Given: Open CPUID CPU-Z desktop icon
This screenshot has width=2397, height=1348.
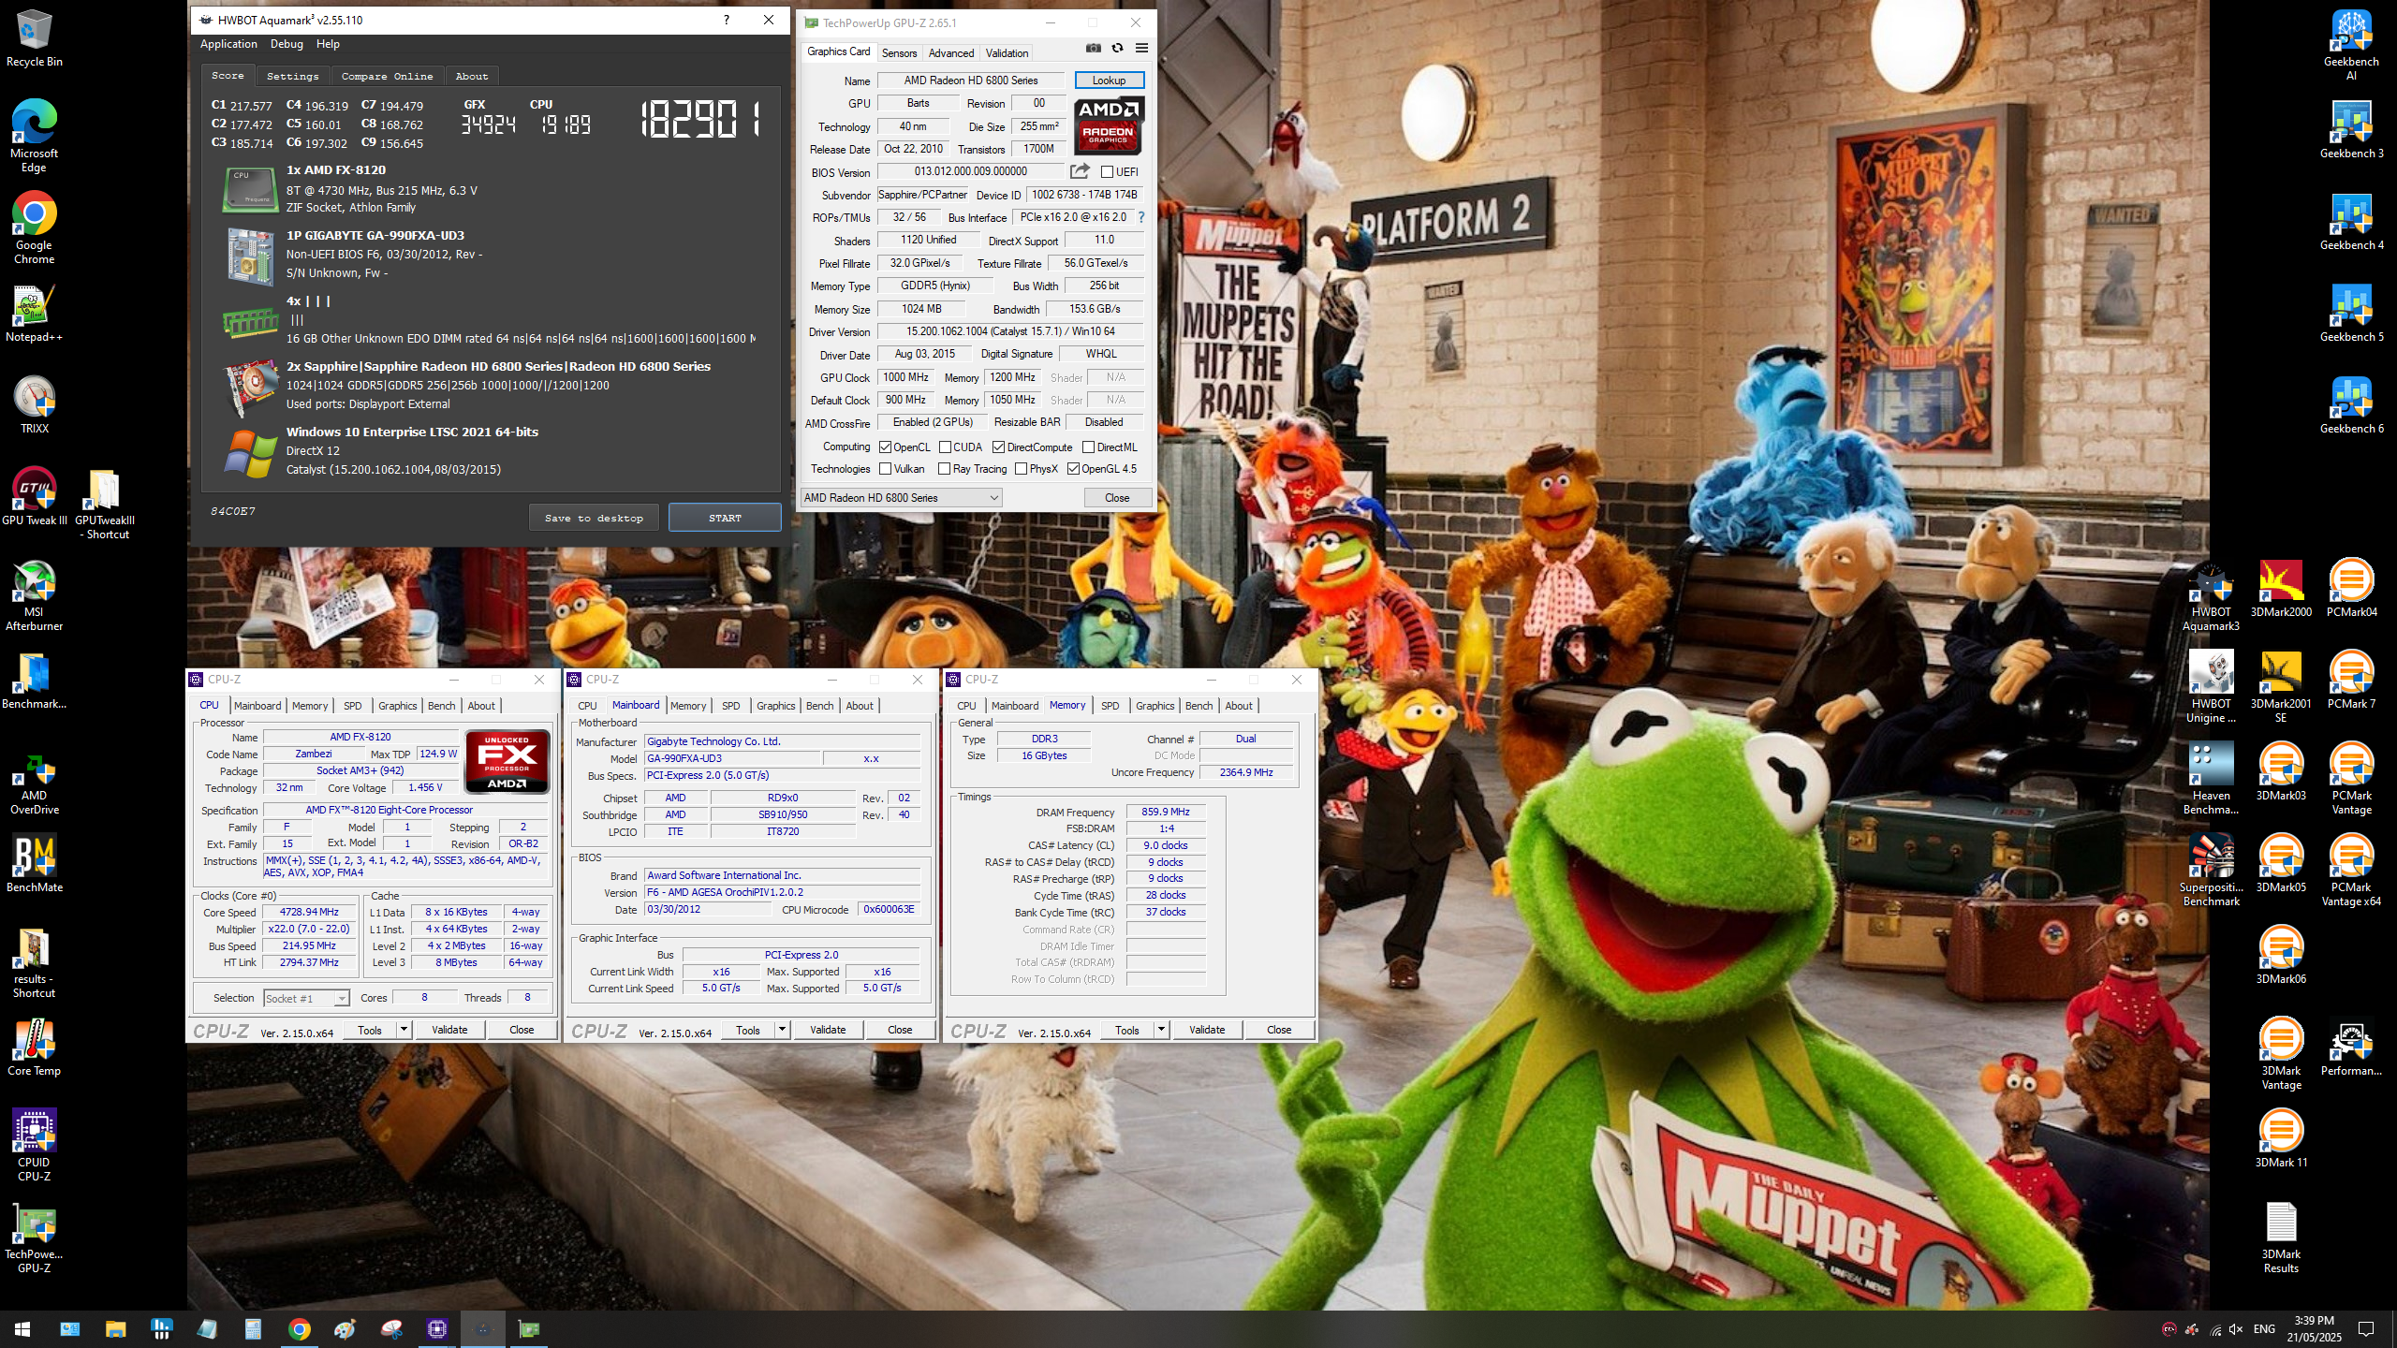Looking at the screenshot, I should [x=35, y=1145].
